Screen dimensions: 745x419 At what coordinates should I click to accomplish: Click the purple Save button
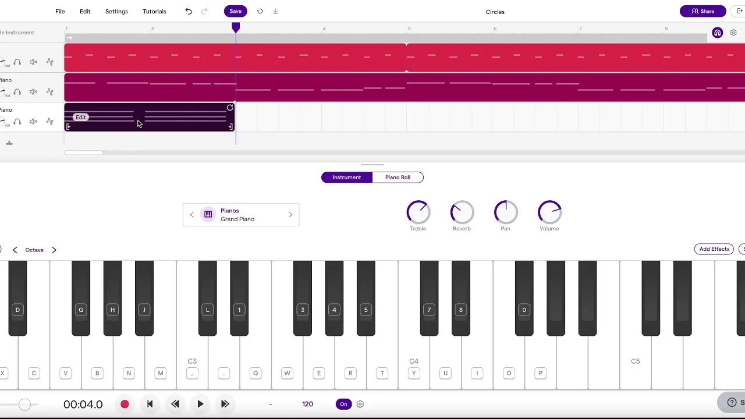(235, 11)
